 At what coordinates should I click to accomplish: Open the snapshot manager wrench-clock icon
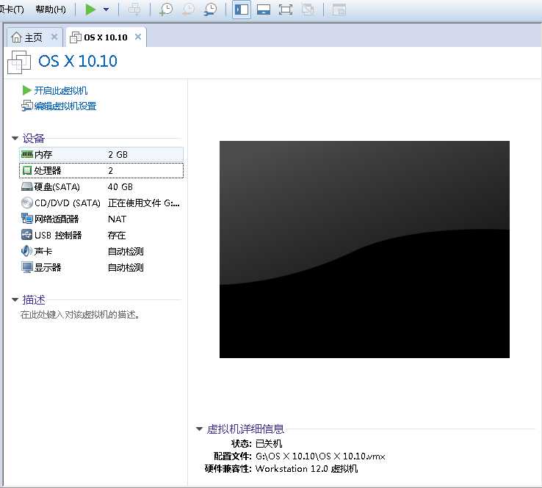click(210, 10)
